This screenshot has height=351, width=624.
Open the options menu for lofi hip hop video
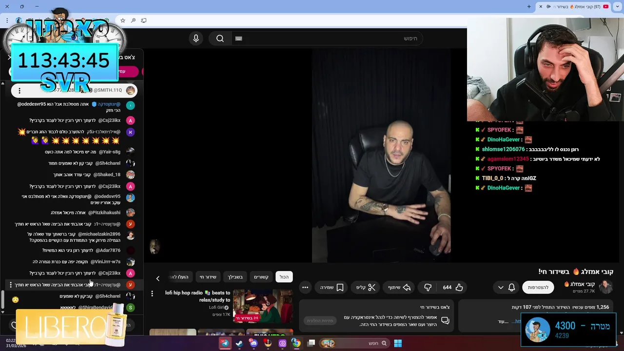pos(152,293)
